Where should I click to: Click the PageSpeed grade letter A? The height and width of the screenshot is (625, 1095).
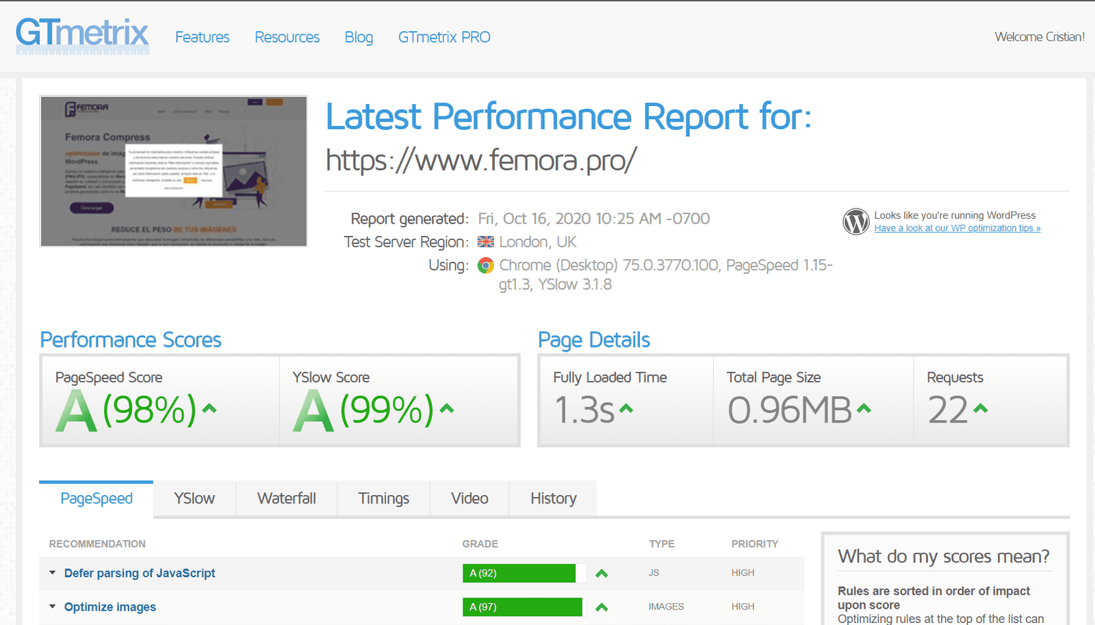tap(76, 410)
